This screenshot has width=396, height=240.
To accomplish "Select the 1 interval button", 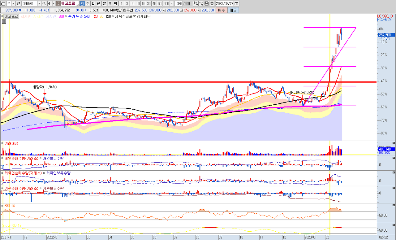I will point(121,3).
